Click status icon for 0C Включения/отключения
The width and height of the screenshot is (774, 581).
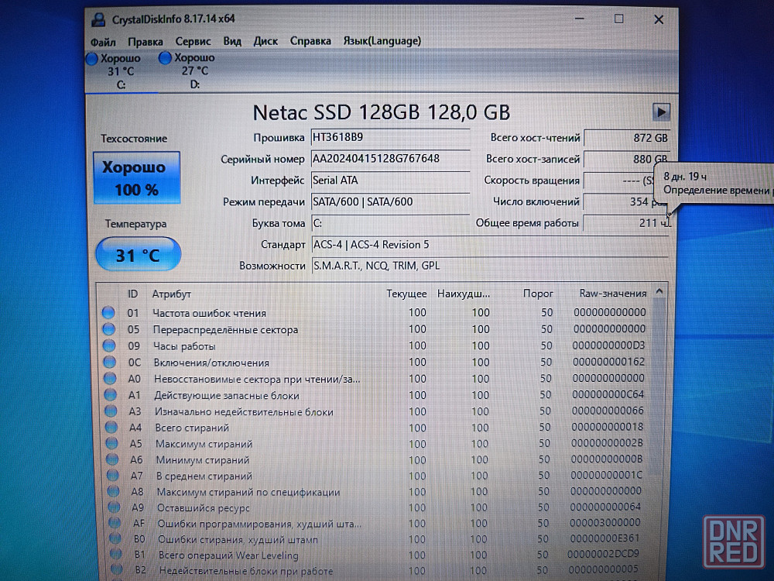click(110, 362)
